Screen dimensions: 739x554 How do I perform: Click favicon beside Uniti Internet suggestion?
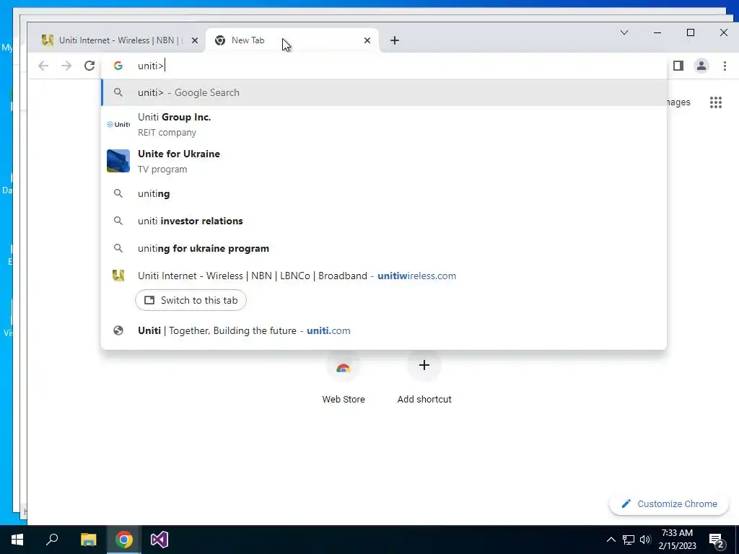tap(118, 276)
